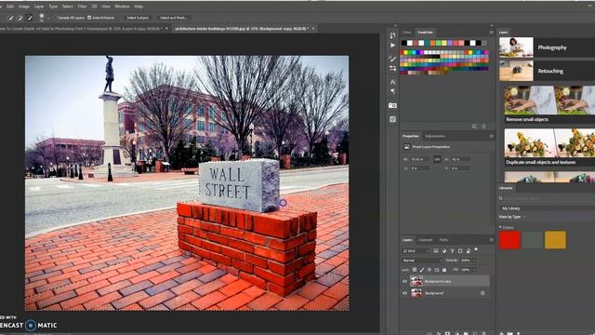Hide the Background copy layer with its eye
Screen dimensions: 595x335
[404, 281]
